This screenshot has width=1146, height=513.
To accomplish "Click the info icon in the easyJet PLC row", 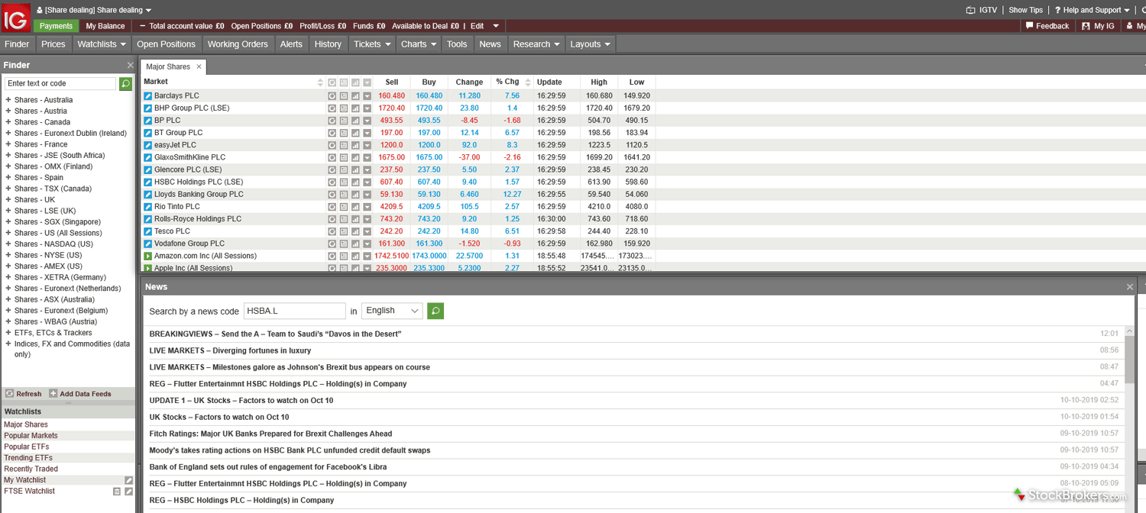I will [x=344, y=145].
